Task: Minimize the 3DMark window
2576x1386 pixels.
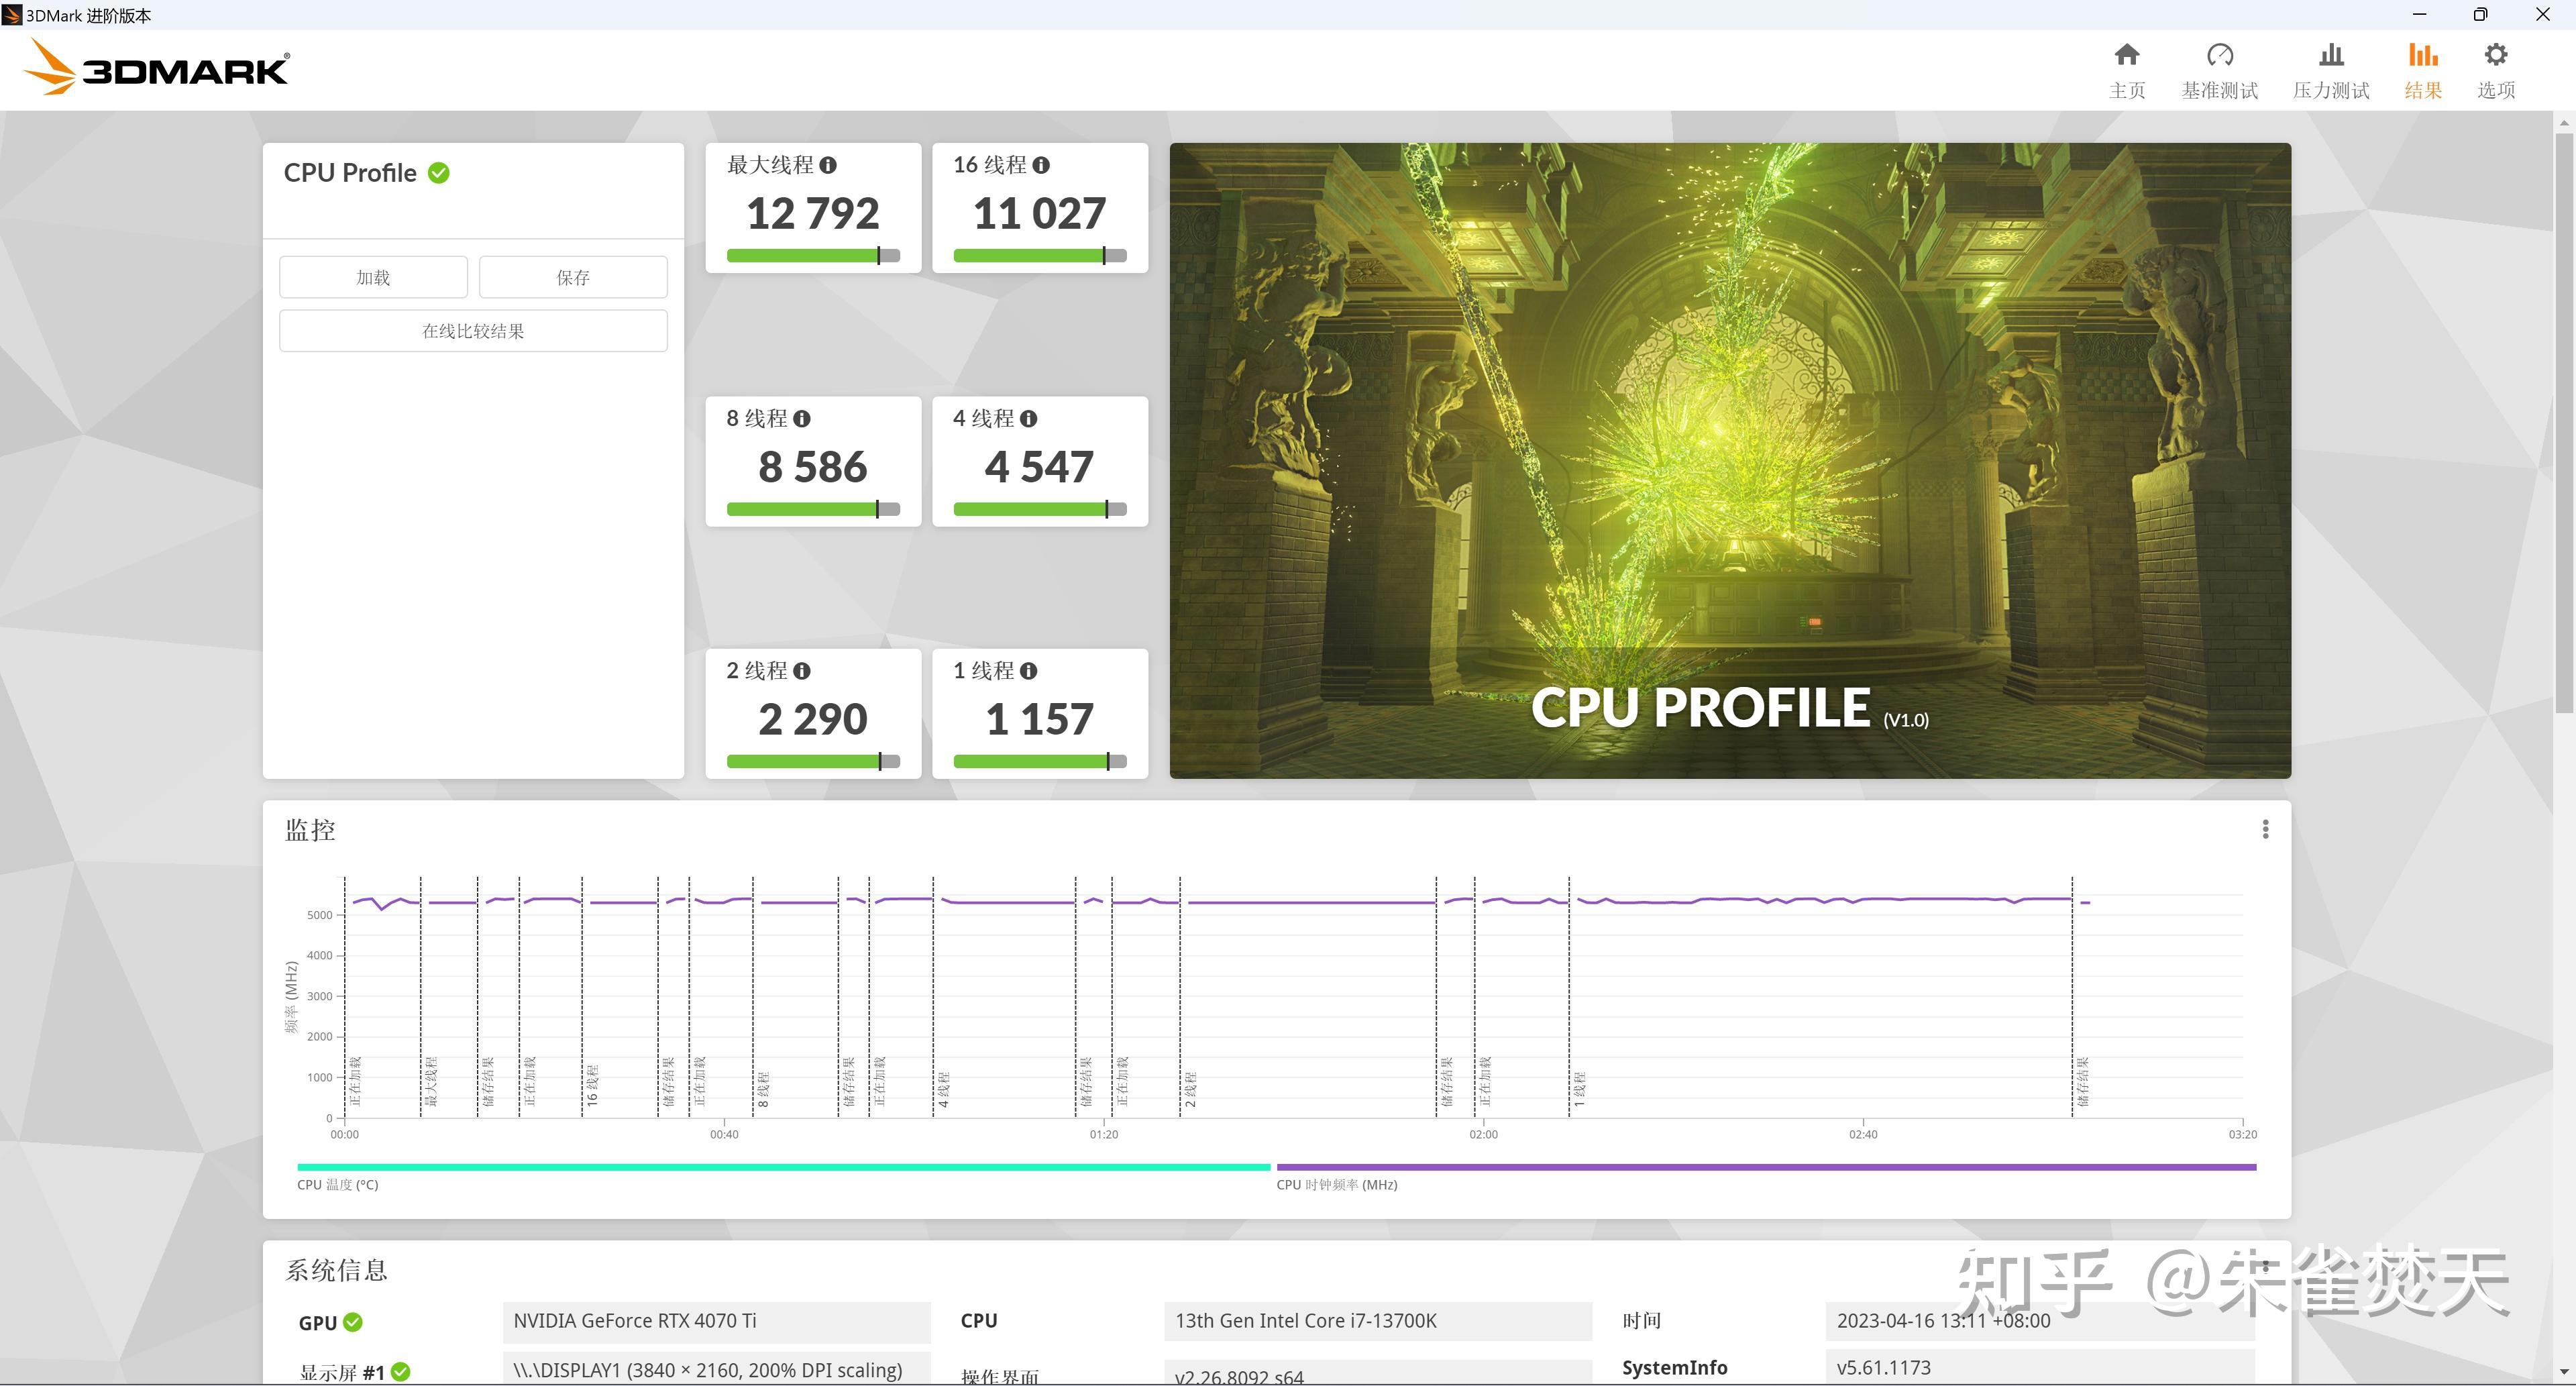Action: pyautogui.click(x=2419, y=15)
